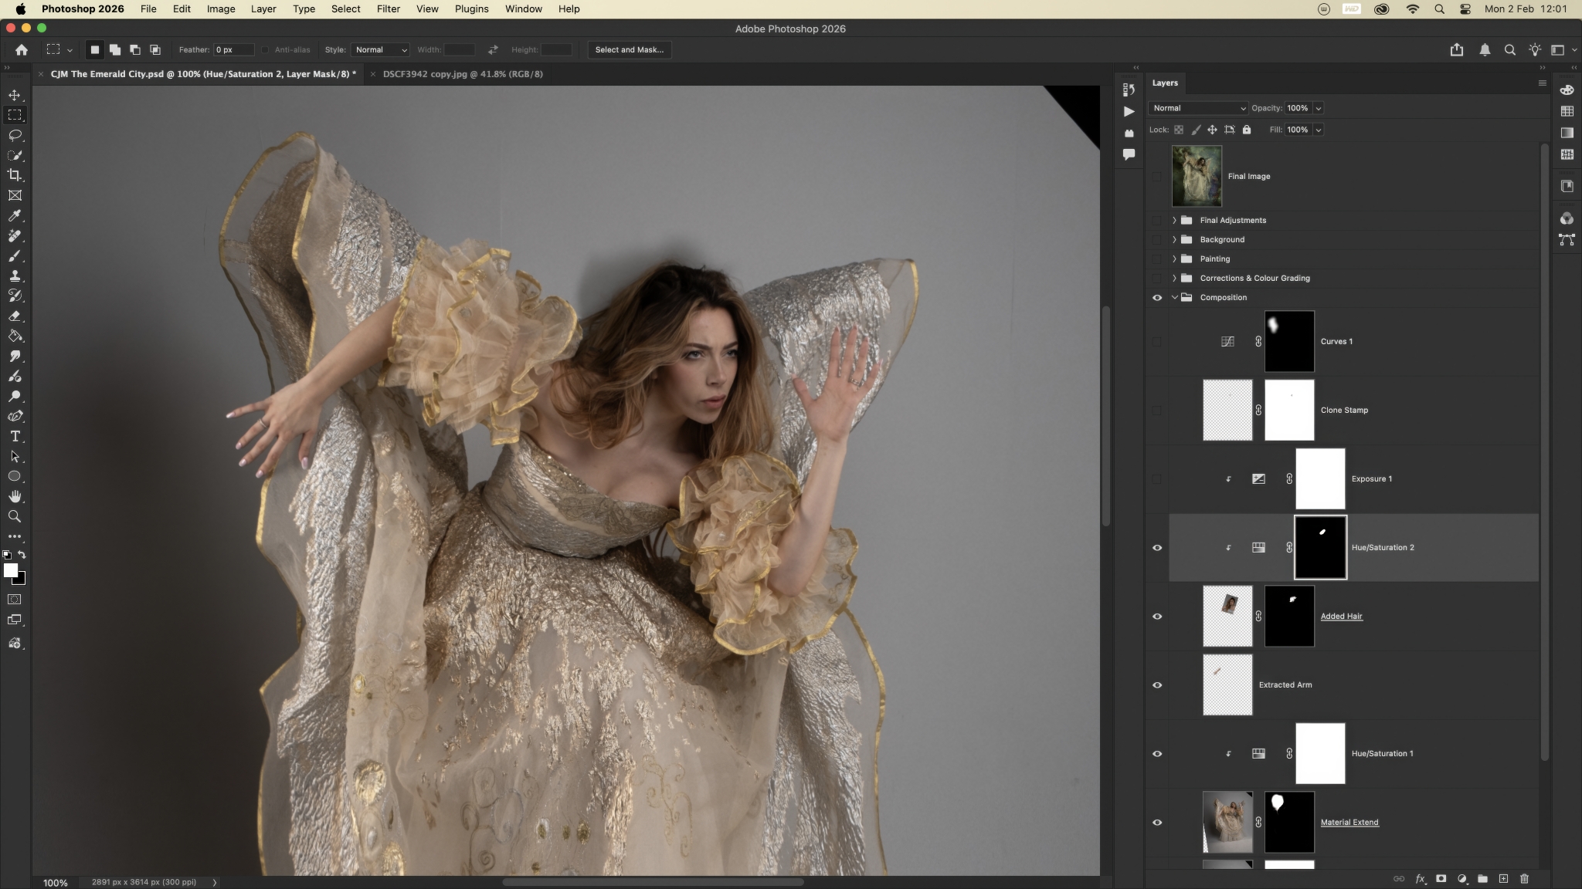This screenshot has height=889, width=1582.
Task: Open the blend mode Normal dropdown
Action: click(1197, 108)
